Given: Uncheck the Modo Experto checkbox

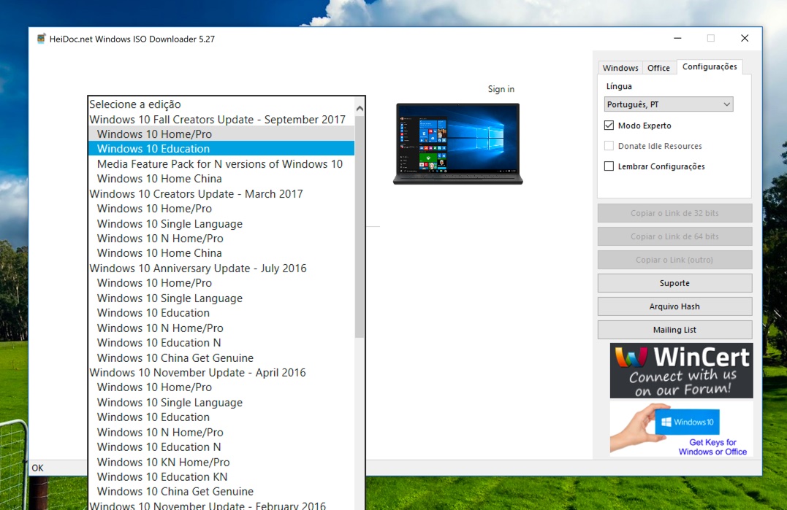Looking at the screenshot, I should (609, 125).
